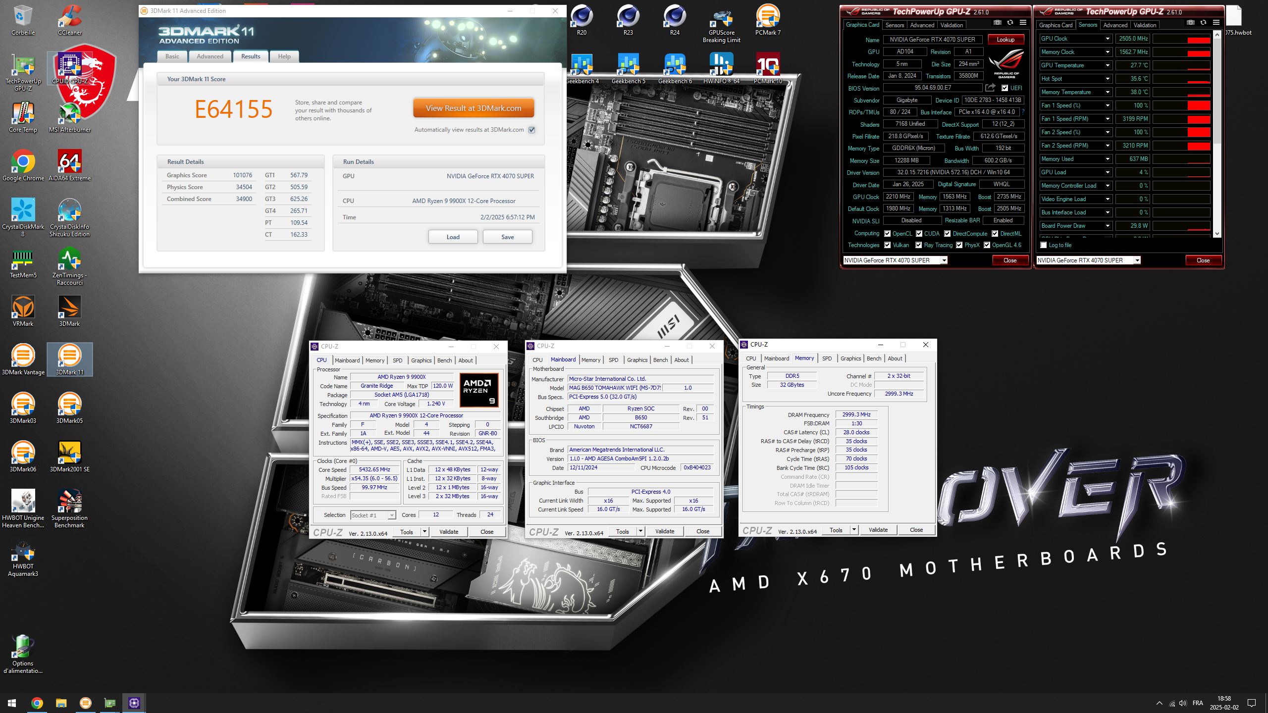The height and width of the screenshot is (713, 1268).
Task: Open GPU selector dropdown in GPU-Z Graphics Card window
Action: (944, 260)
